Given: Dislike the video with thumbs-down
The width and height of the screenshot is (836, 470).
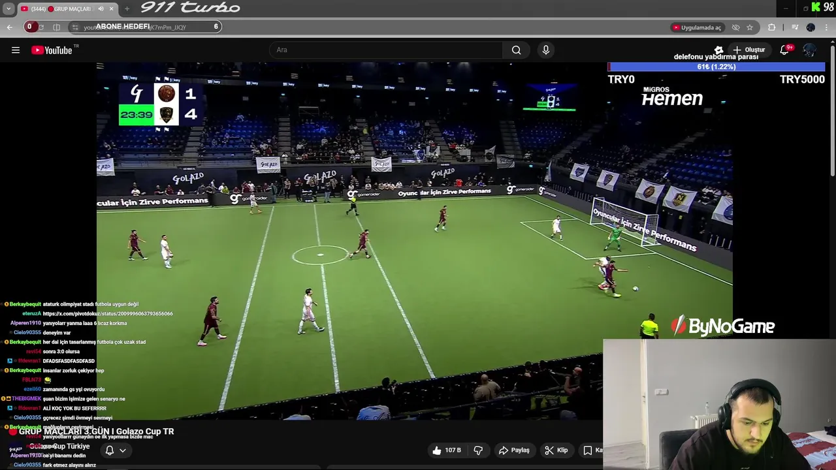Looking at the screenshot, I should (x=478, y=450).
